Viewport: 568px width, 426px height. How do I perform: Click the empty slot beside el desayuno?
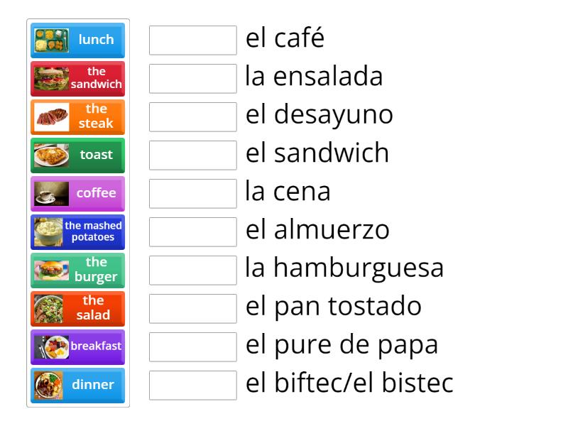[x=192, y=117]
